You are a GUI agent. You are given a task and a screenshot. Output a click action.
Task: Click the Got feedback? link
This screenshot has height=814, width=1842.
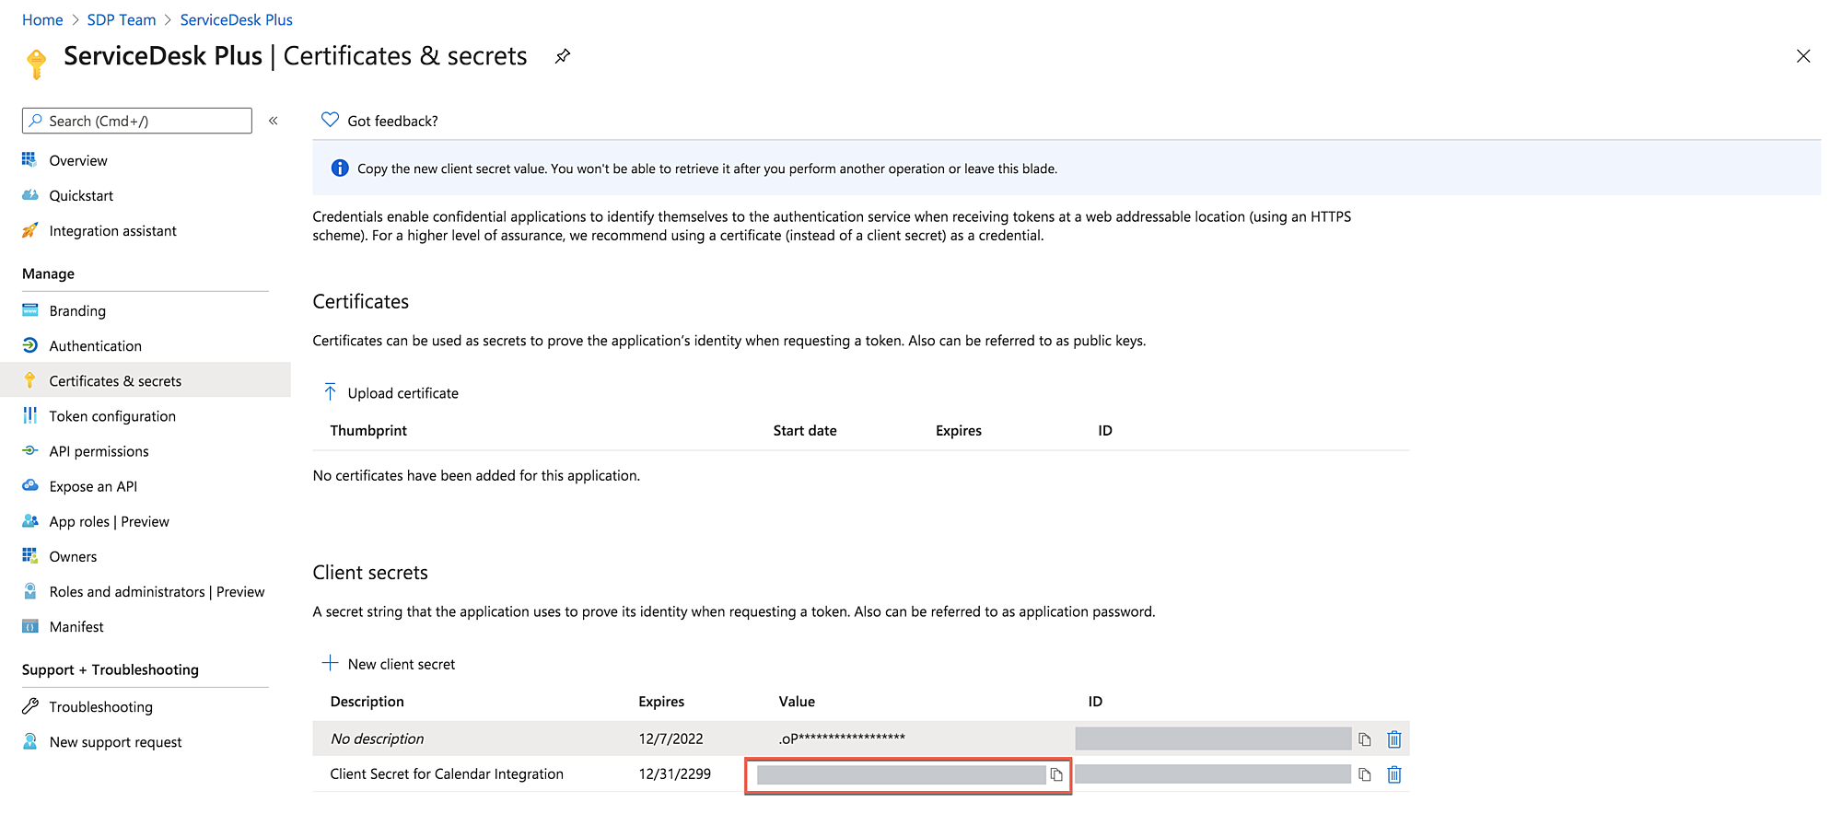(x=392, y=121)
